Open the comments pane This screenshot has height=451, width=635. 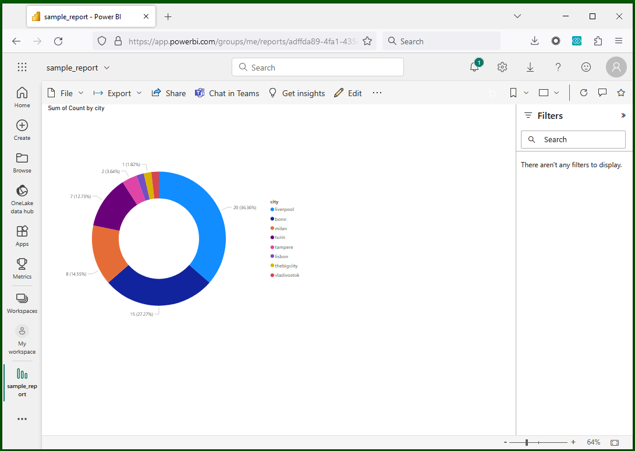coord(602,93)
